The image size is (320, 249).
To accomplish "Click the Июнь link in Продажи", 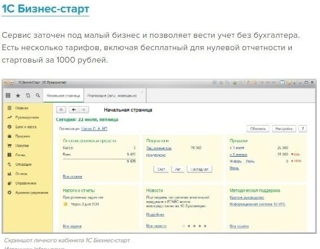I will (234, 168).
